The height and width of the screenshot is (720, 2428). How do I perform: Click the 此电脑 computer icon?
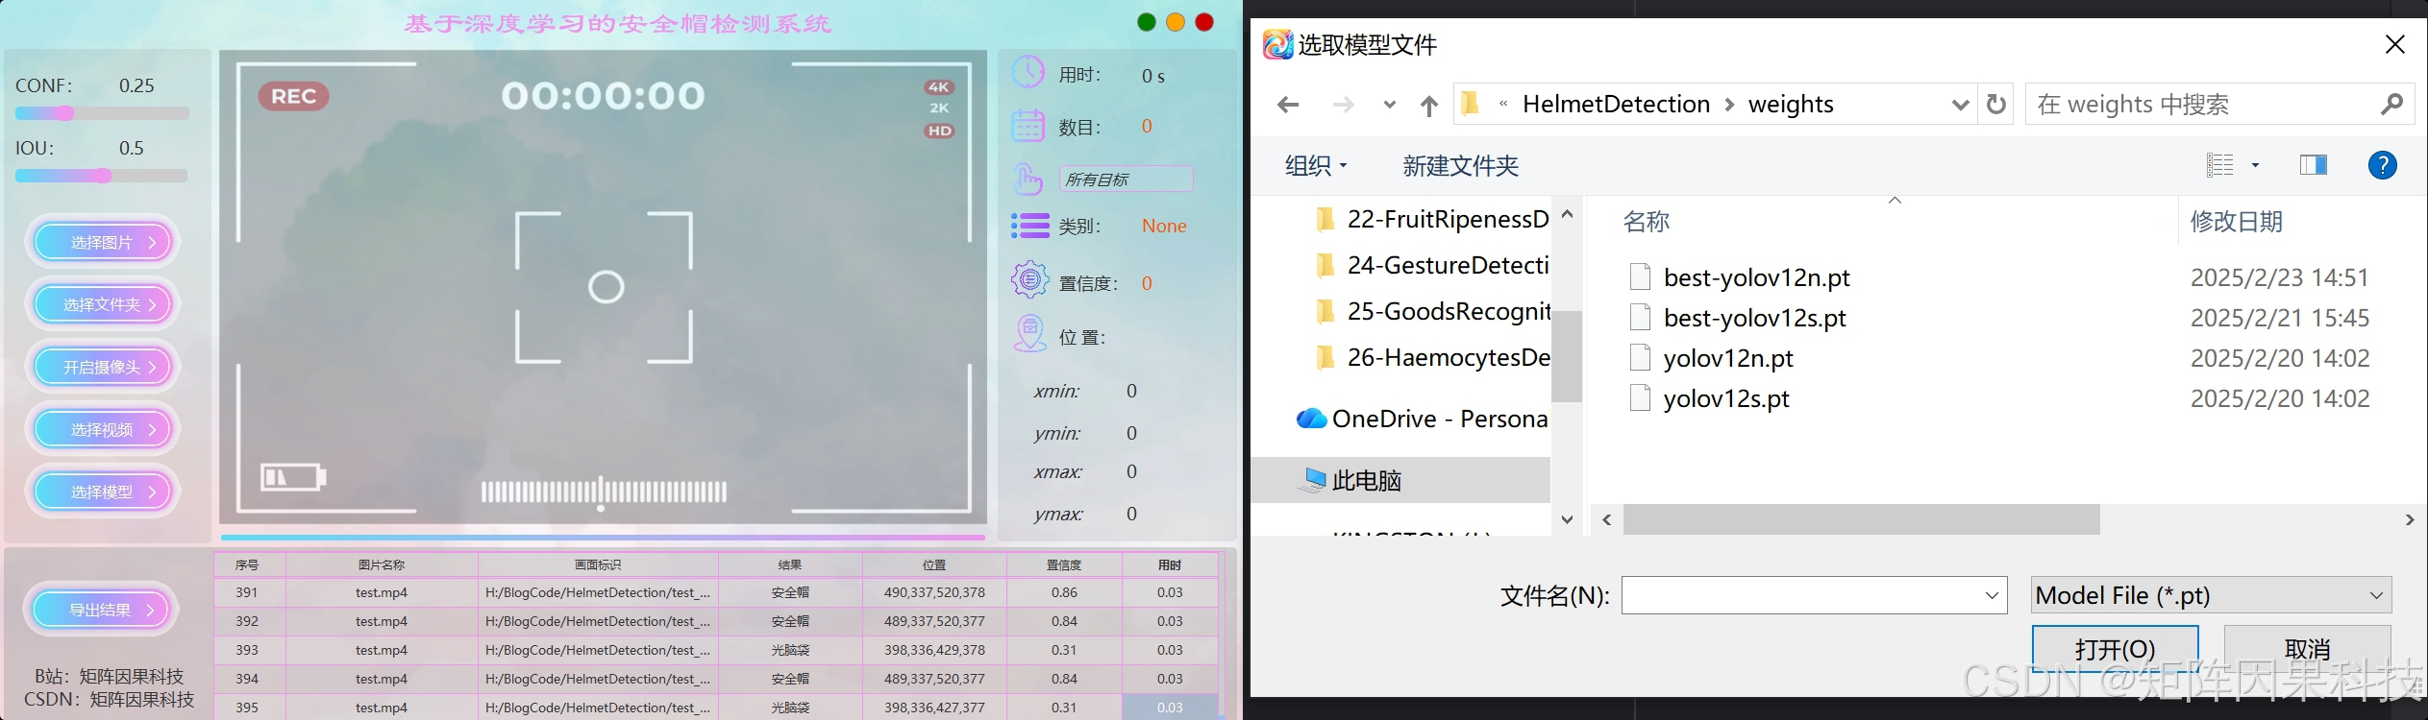[1312, 479]
